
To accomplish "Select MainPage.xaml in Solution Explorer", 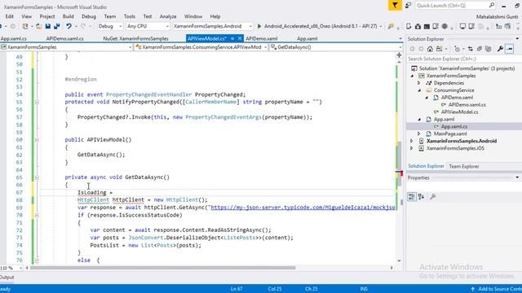I will (x=450, y=133).
